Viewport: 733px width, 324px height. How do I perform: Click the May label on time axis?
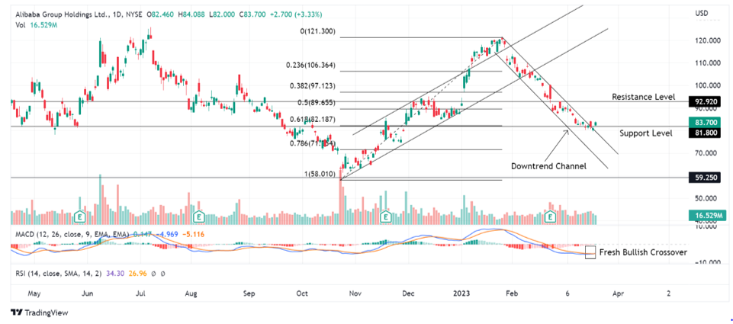35,294
